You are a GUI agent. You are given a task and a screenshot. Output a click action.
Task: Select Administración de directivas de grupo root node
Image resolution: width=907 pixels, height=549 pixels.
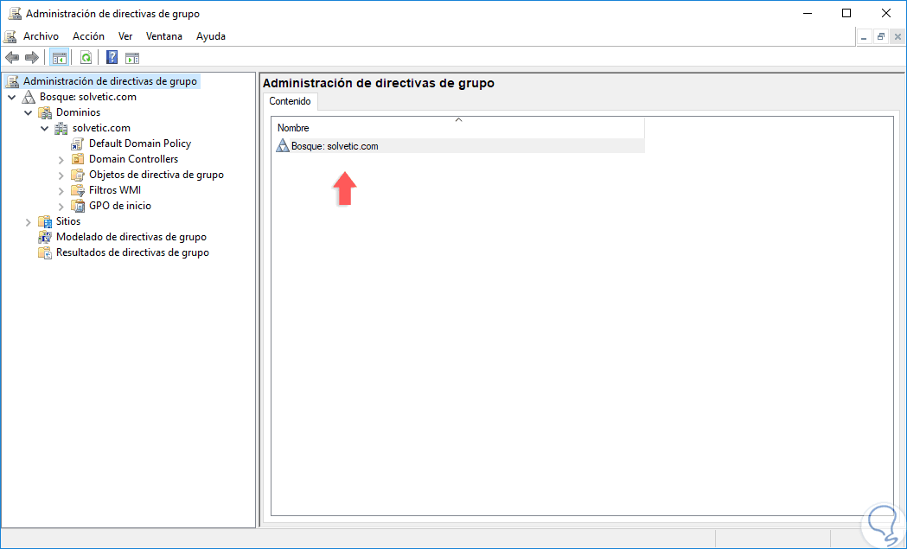pyautogui.click(x=110, y=81)
